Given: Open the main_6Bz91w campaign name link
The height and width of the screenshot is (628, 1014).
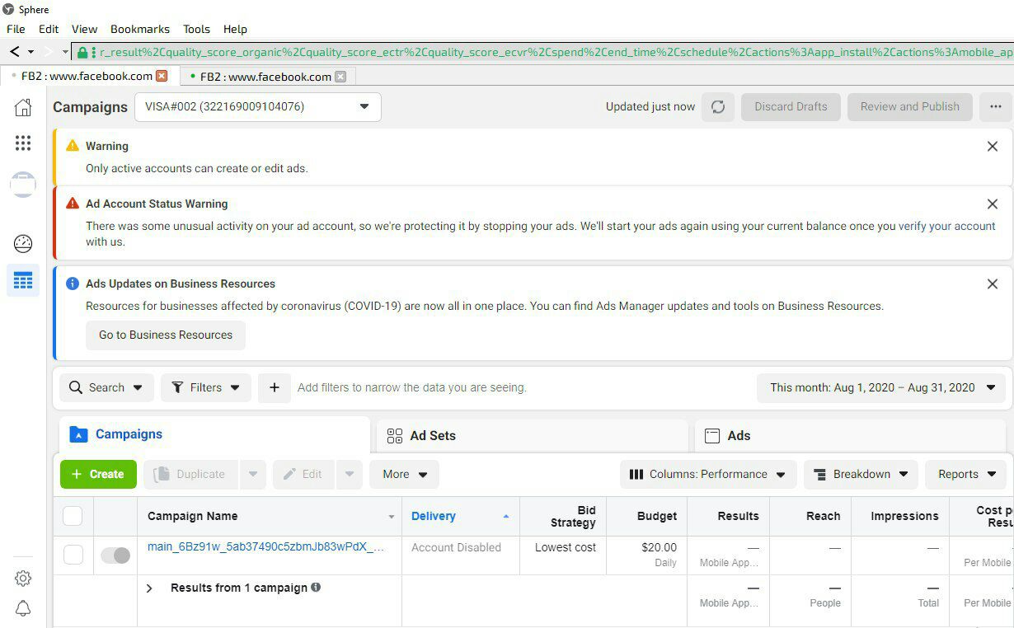Looking at the screenshot, I should [265, 546].
